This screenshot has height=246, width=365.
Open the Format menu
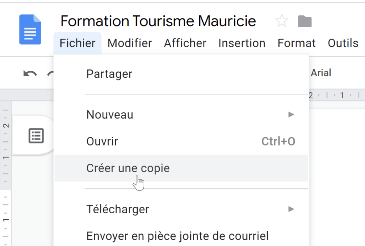297,43
